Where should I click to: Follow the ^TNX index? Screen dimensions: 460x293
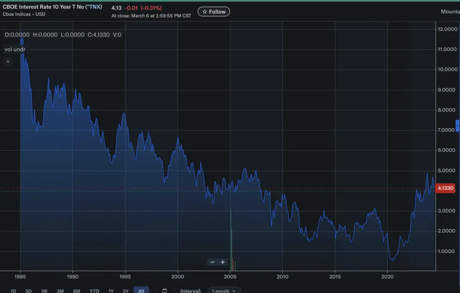point(214,12)
